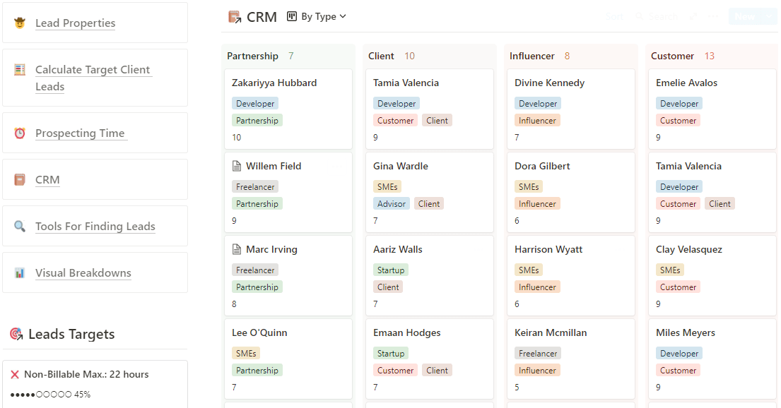Screen dimensions: 781x408
Task: Click the bar chart icon for Visual Breakdowns
Action: [x=20, y=272]
